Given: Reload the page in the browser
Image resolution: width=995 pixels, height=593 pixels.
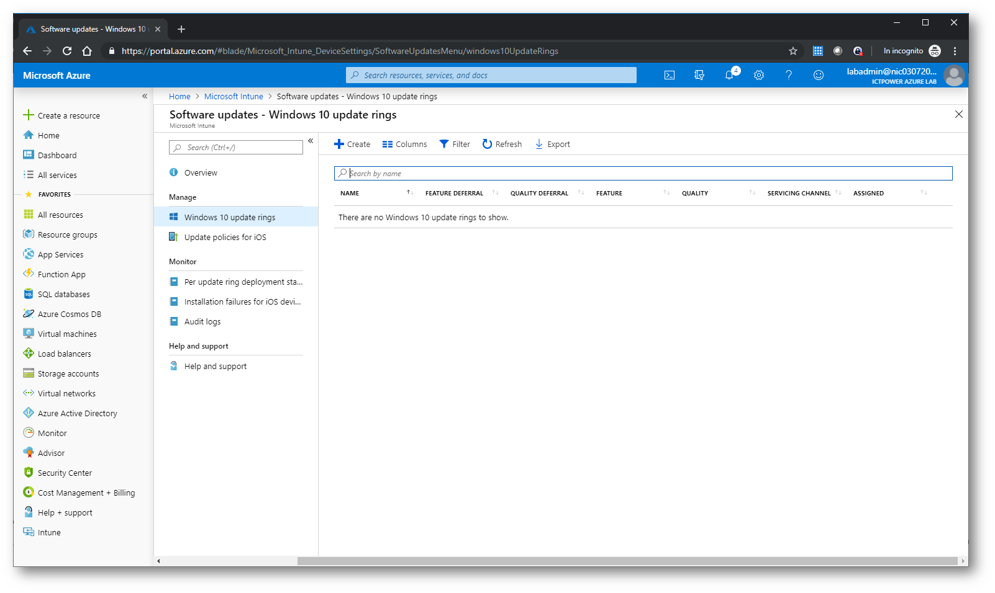Looking at the screenshot, I should 67,51.
